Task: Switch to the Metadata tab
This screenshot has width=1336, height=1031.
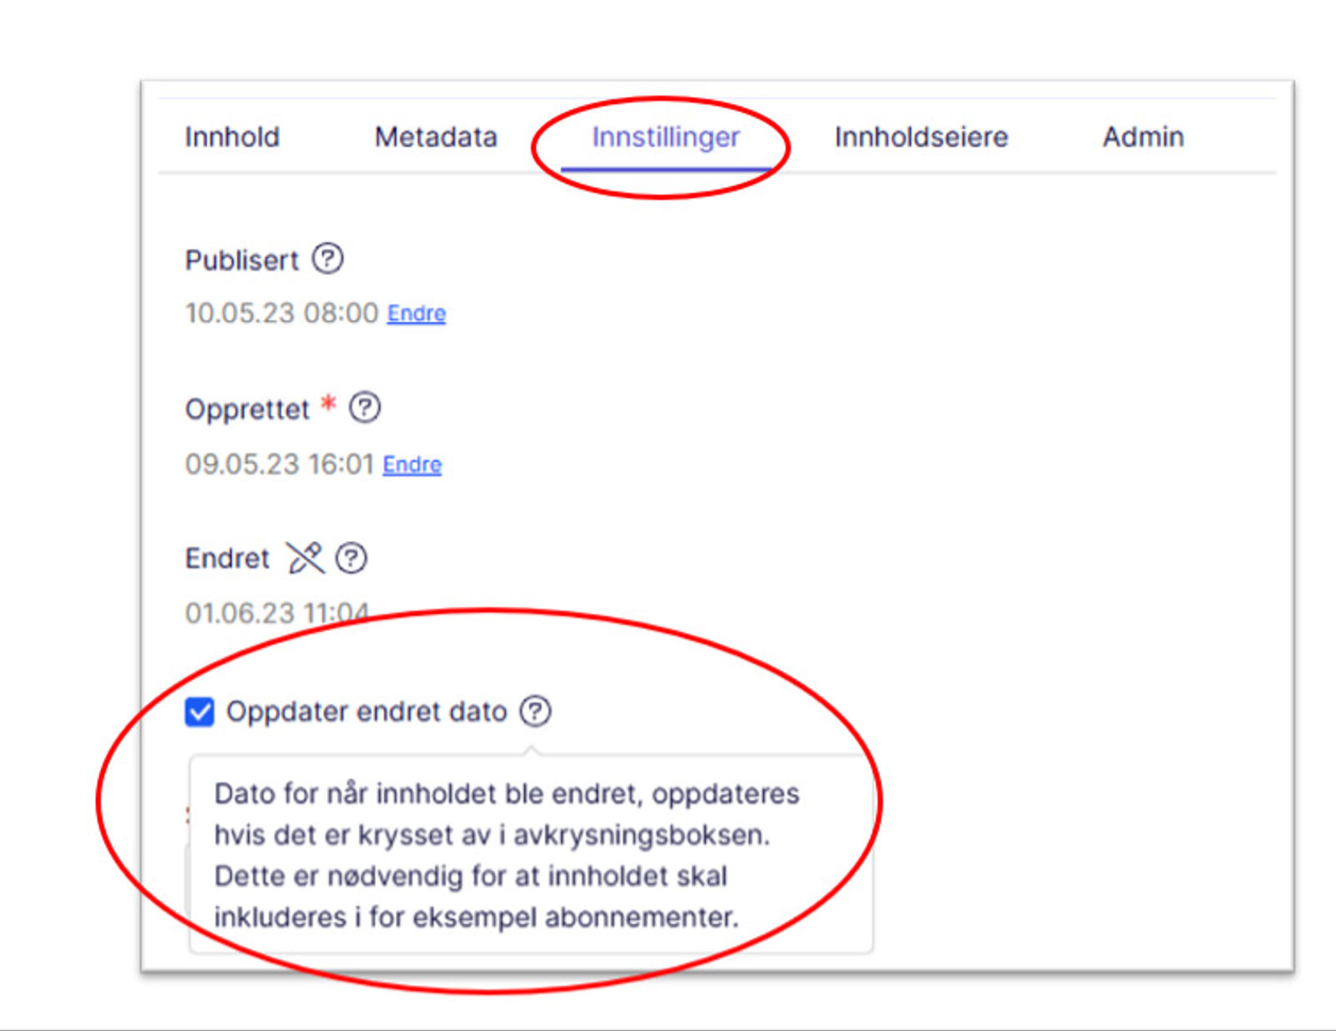Action: [x=435, y=137]
